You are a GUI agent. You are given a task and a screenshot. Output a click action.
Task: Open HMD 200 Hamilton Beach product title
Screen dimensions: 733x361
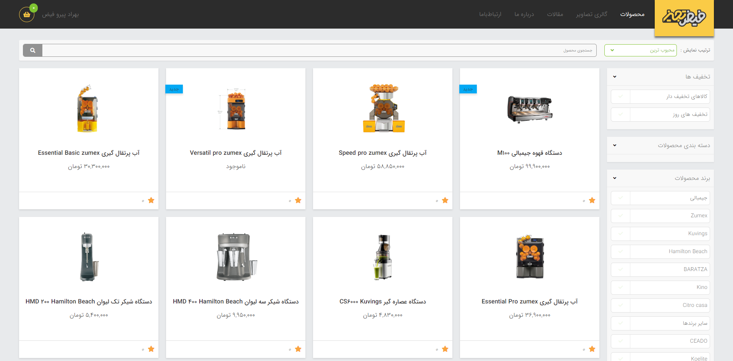pyautogui.click(x=89, y=302)
